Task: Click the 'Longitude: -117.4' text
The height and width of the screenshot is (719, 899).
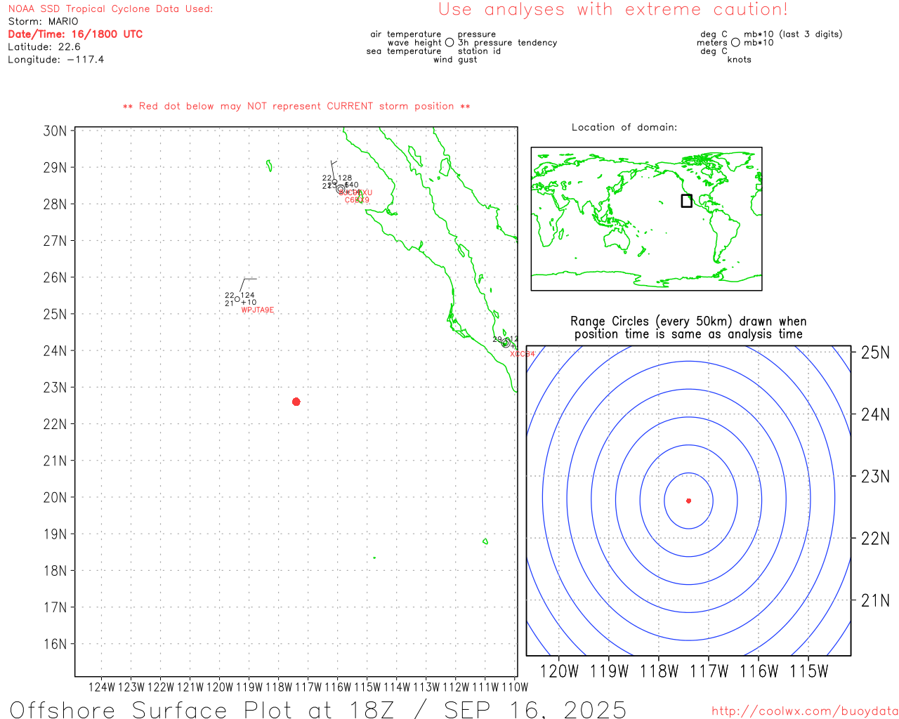Action: click(x=56, y=60)
